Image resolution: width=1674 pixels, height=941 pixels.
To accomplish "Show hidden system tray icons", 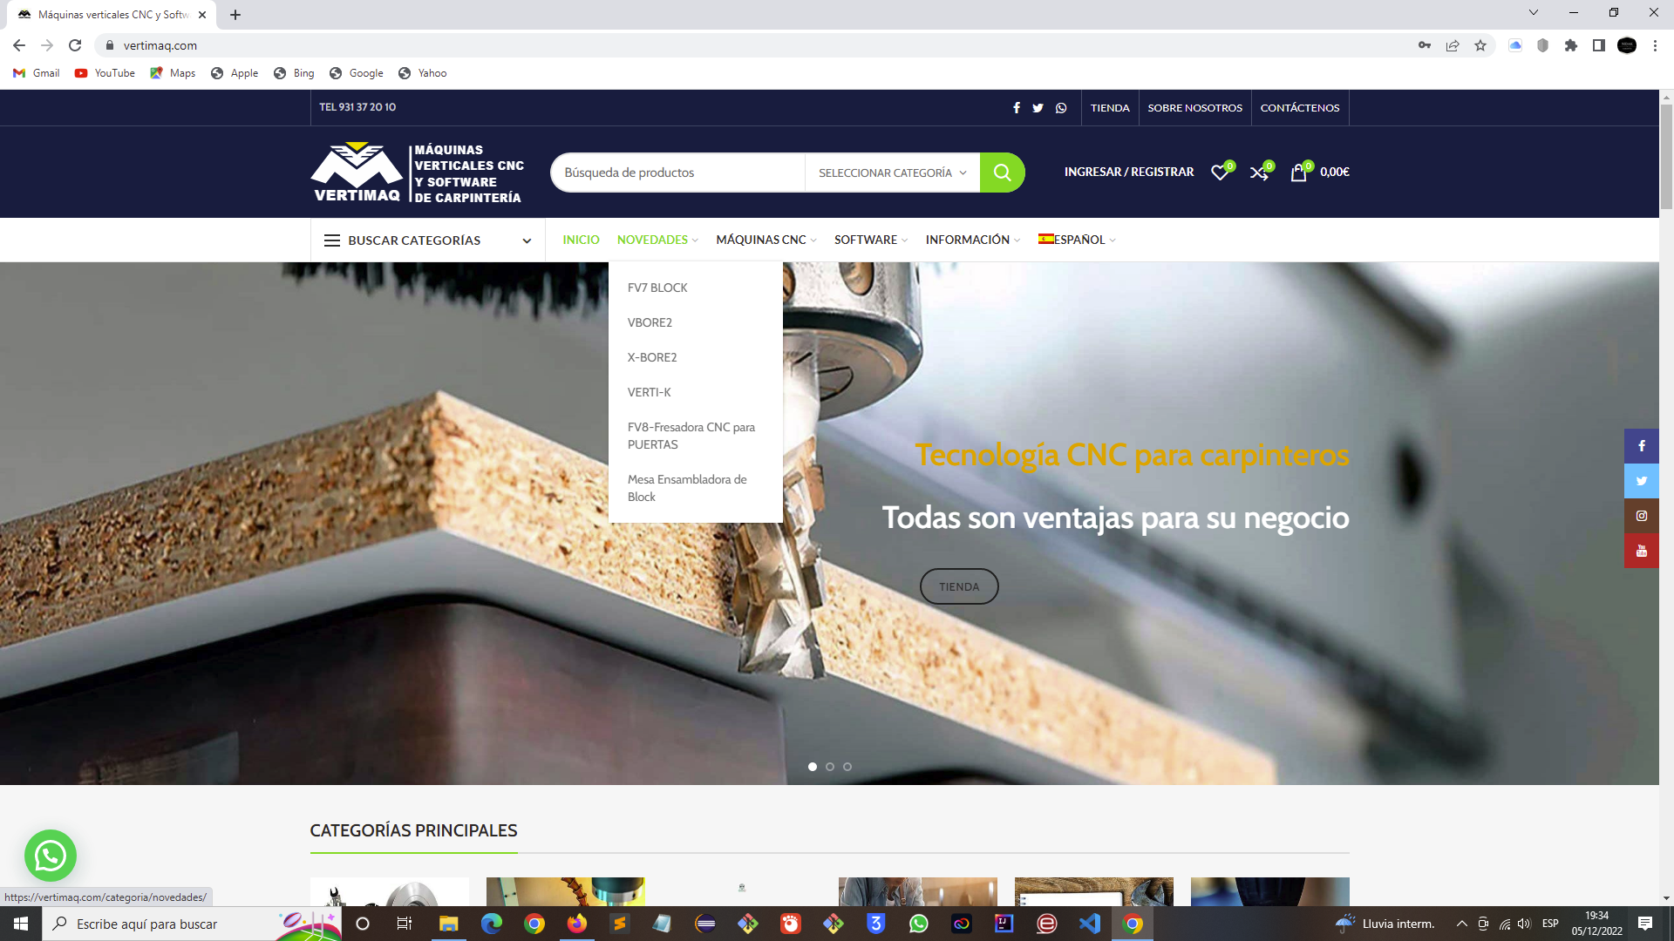I will (1462, 924).
